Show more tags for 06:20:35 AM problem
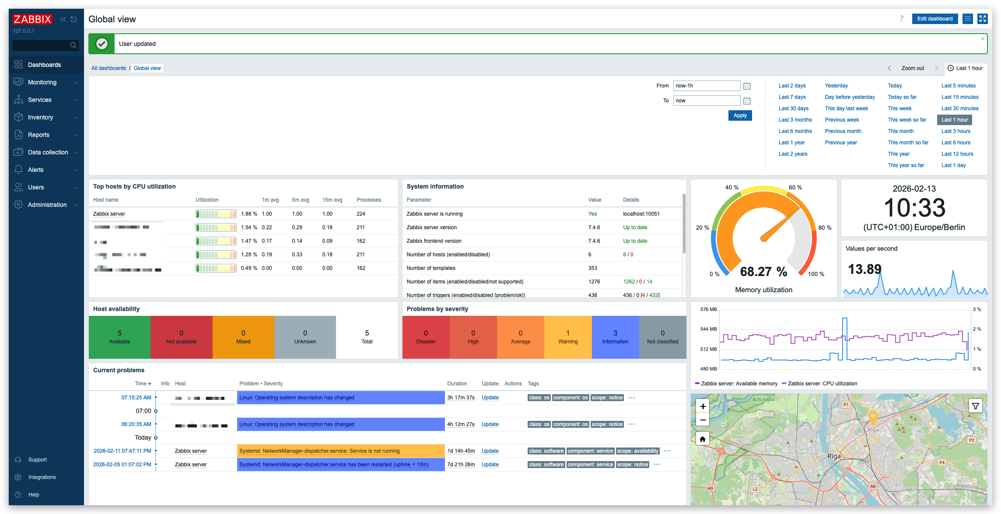Viewport: 1001px width, 514px height. (x=631, y=424)
